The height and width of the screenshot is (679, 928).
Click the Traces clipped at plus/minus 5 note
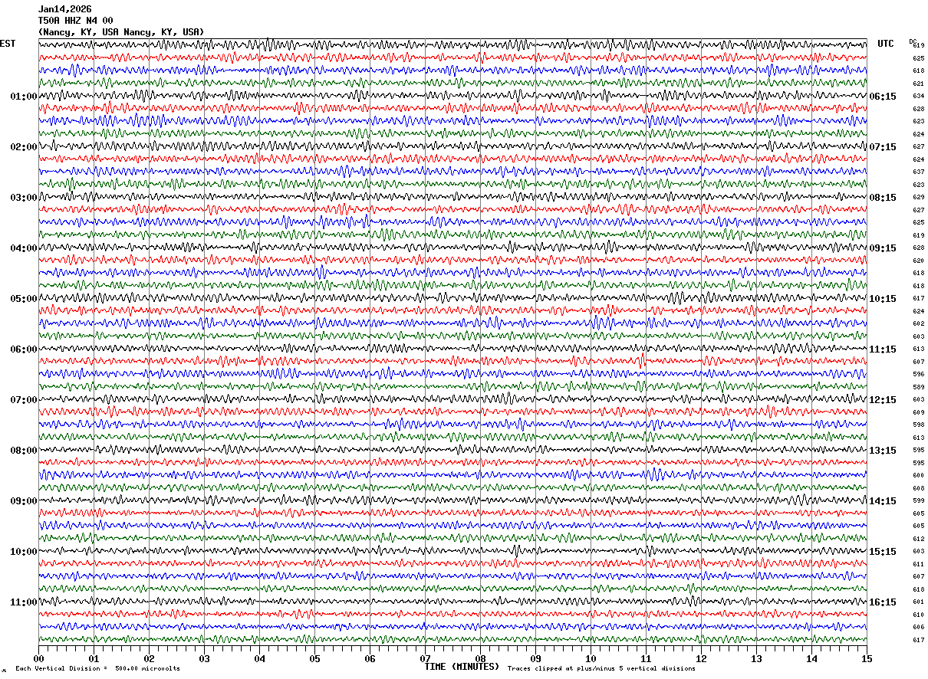click(x=601, y=668)
